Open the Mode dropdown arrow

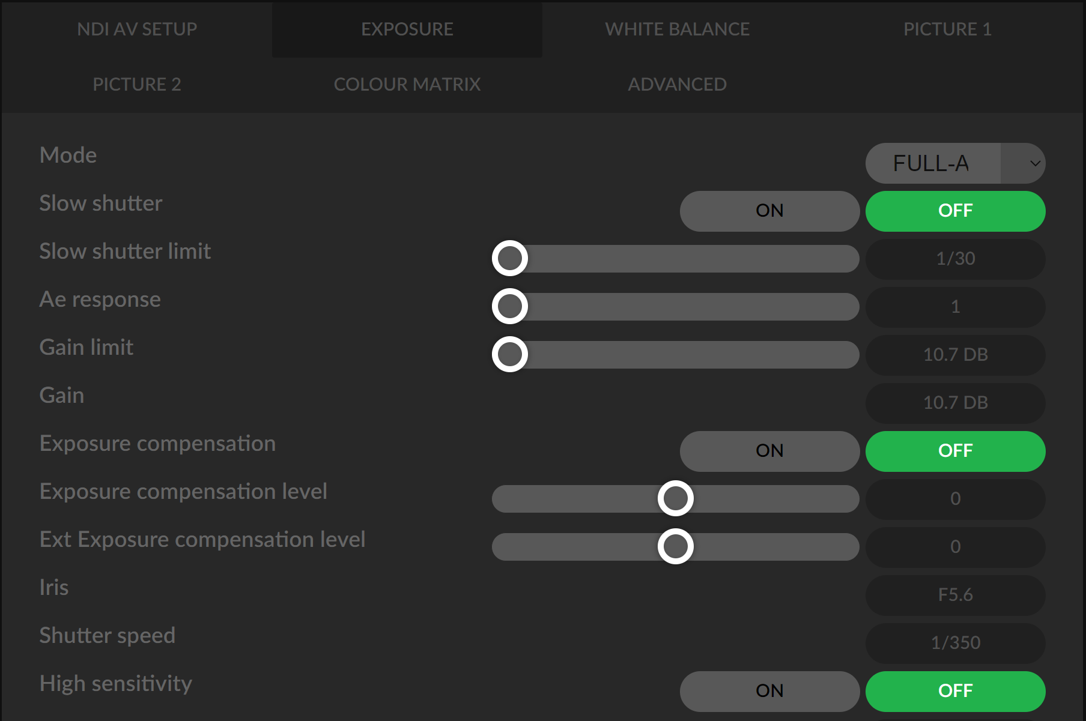pyautogui.click(x=1034, y=163)
